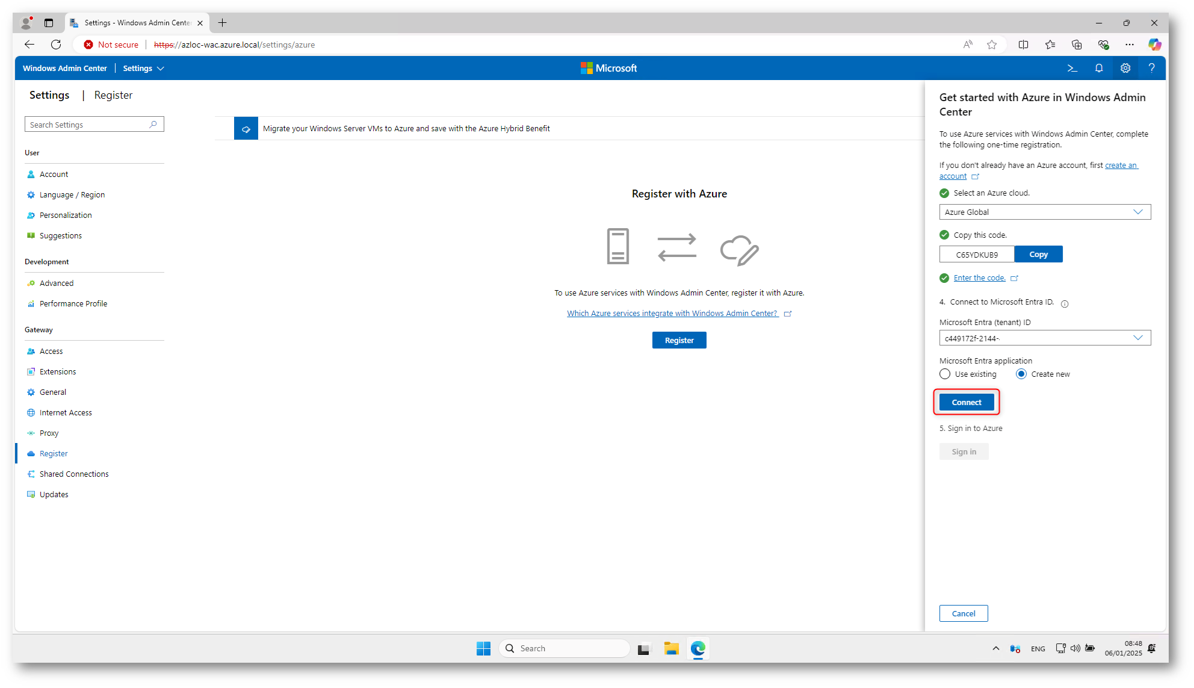This screenshot has width=1194, height=688.
Task: Click the browser back arrow
Action: point(29,45)
